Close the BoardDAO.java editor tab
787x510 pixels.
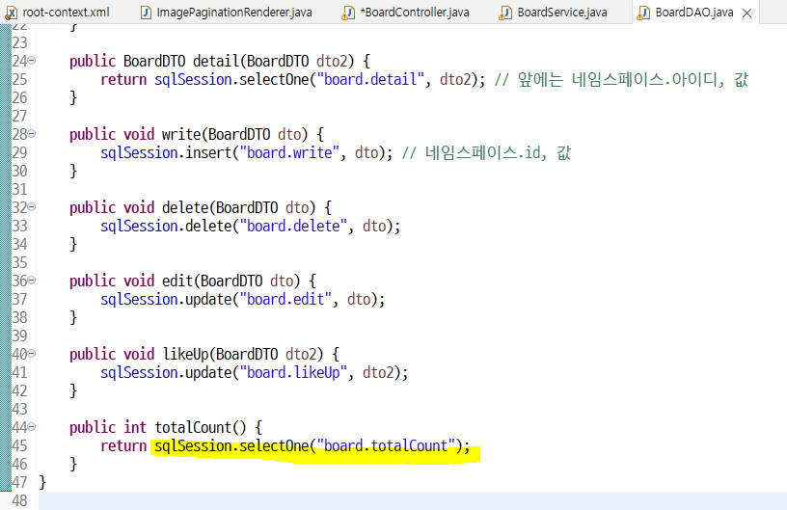pos(746,13)
